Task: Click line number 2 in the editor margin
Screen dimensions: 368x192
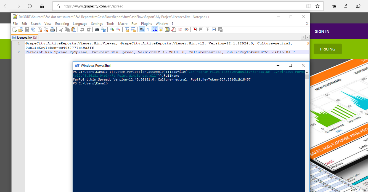Action: tap(19, 52)
